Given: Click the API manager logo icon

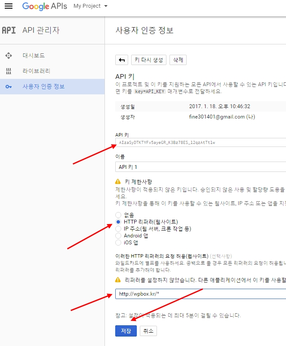Looking at the screenshot, I should [9, 31].
